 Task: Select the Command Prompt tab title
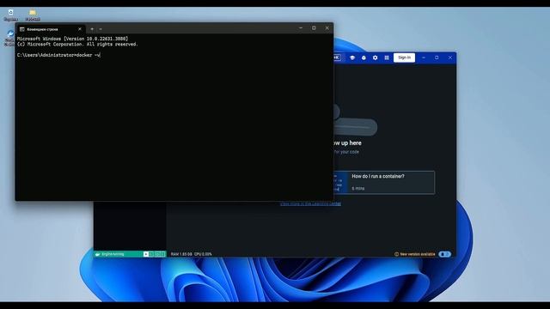(42, 29)
